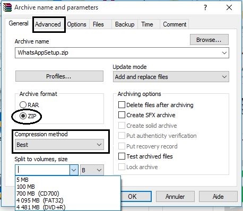Screen dimensions: 243x211
Task: Choose 100 MB volume size
Action: (68, 187)
